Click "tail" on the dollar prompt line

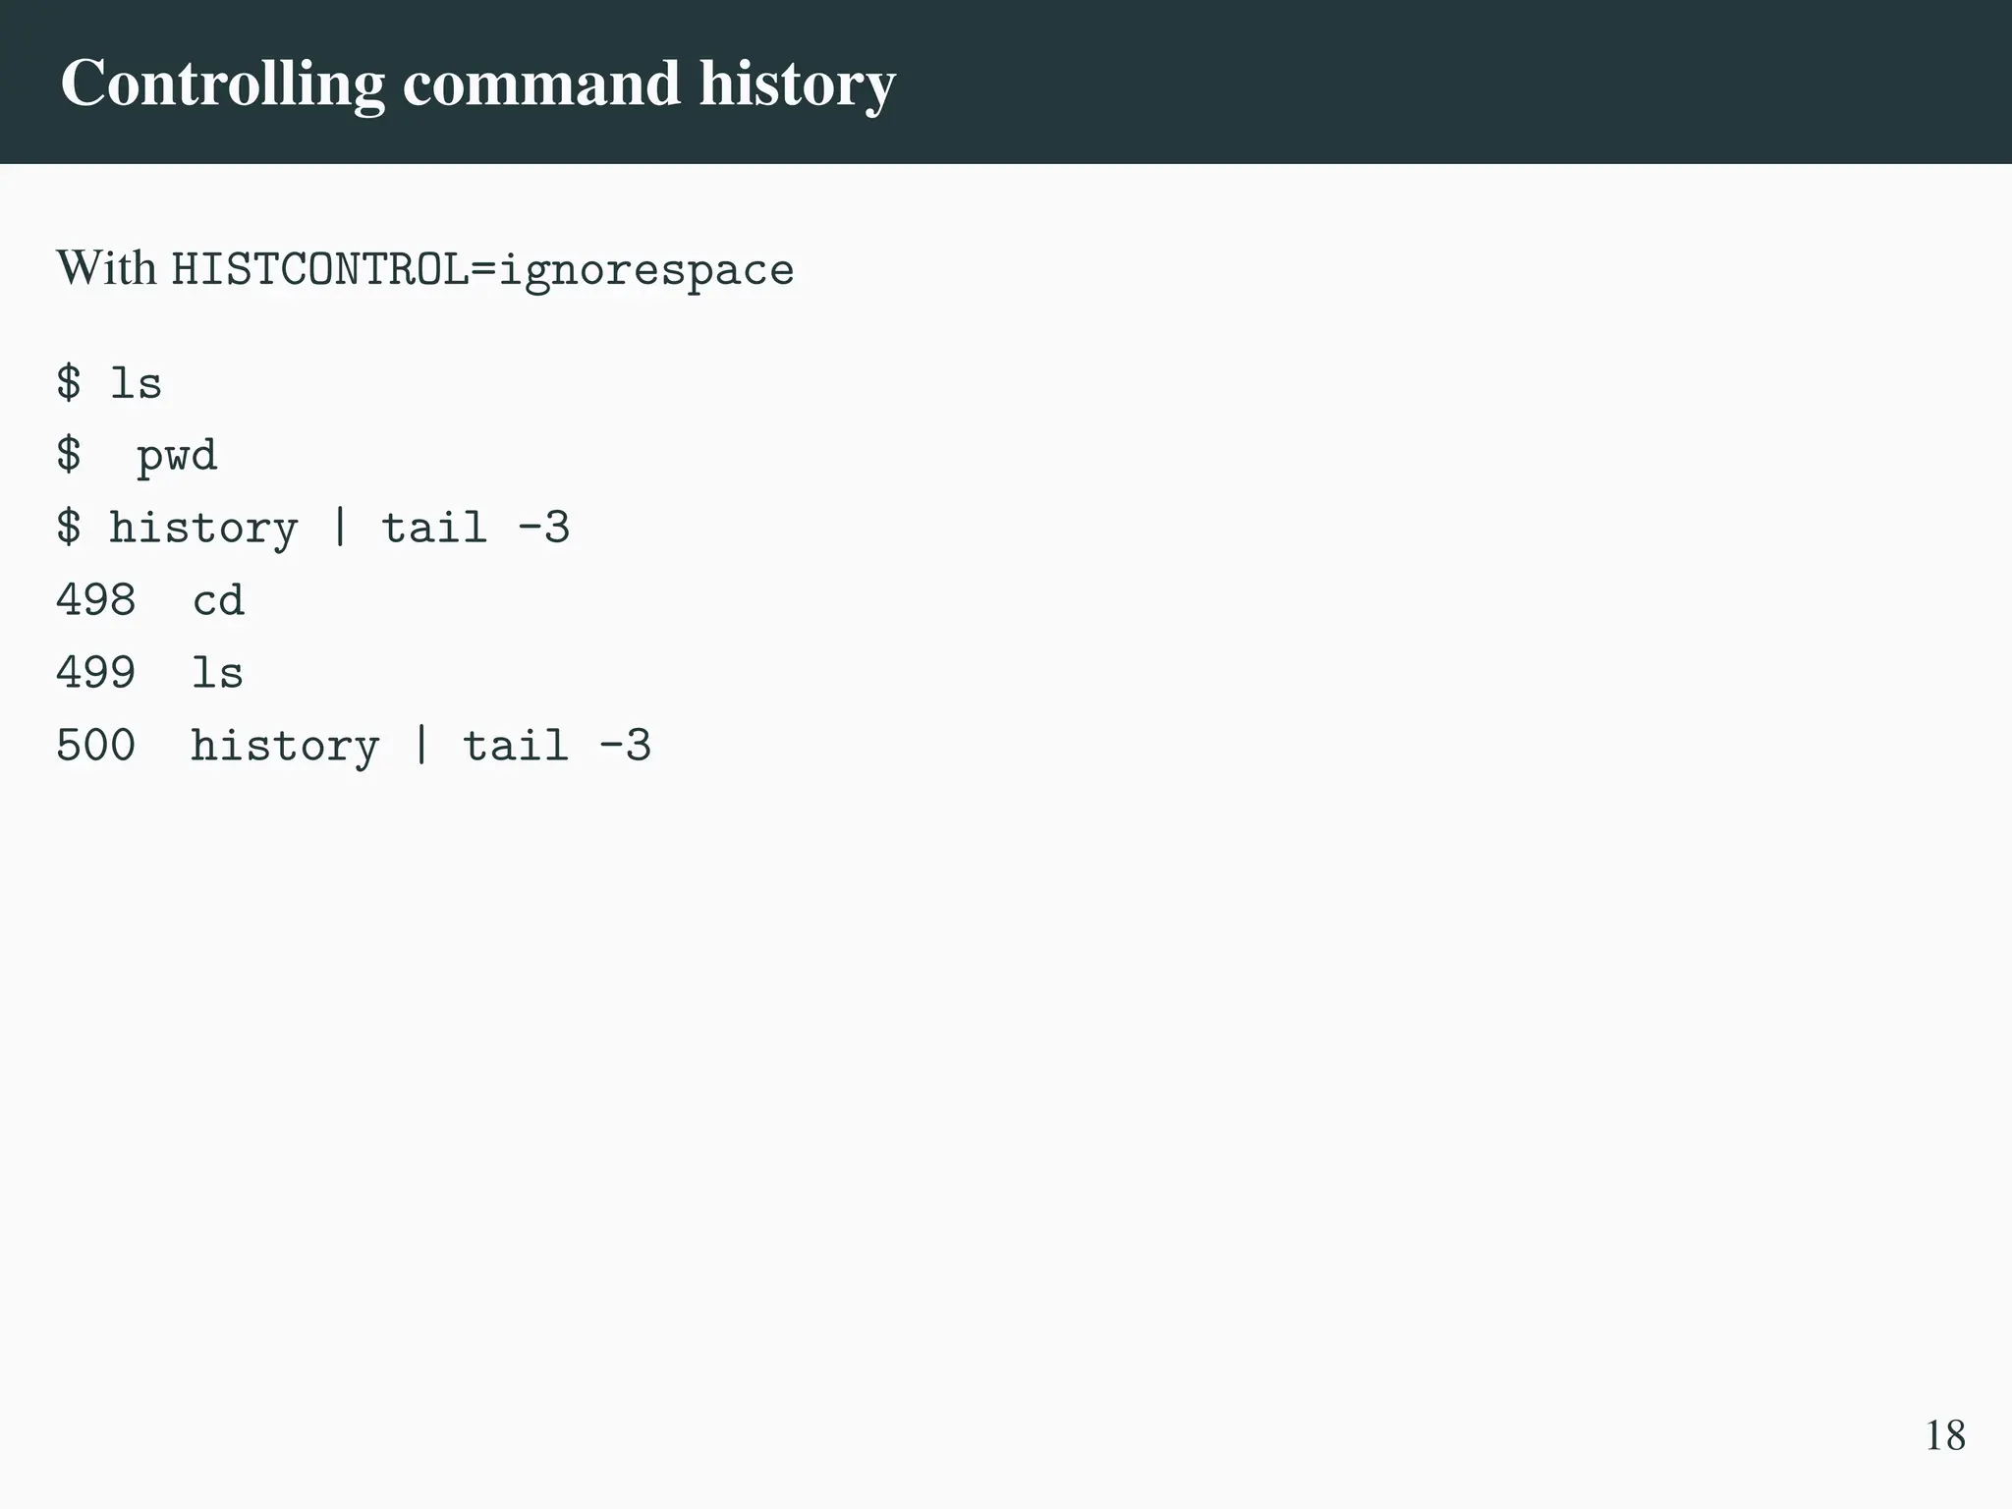433,529
